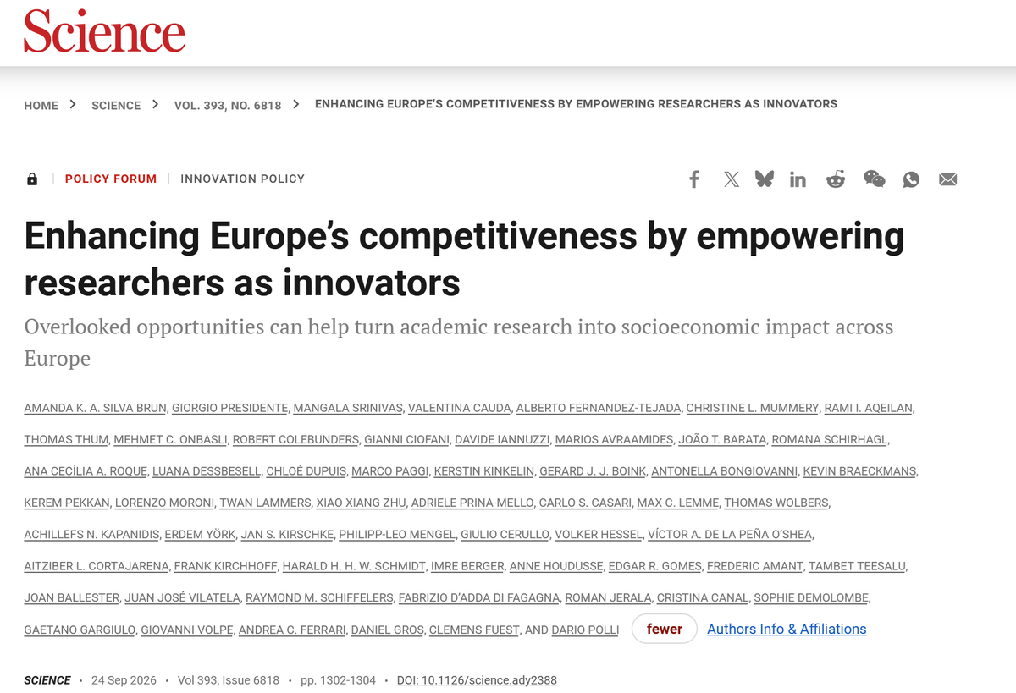
Task: Open author Thomas Wolbers
Action: [x=776, y=503]
